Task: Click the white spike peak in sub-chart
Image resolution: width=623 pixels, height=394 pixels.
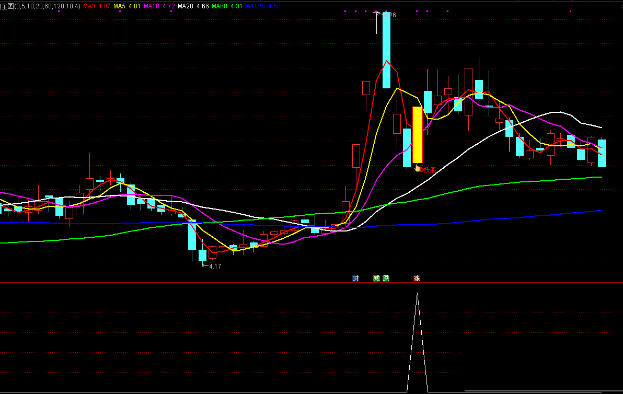Action: 417,294
